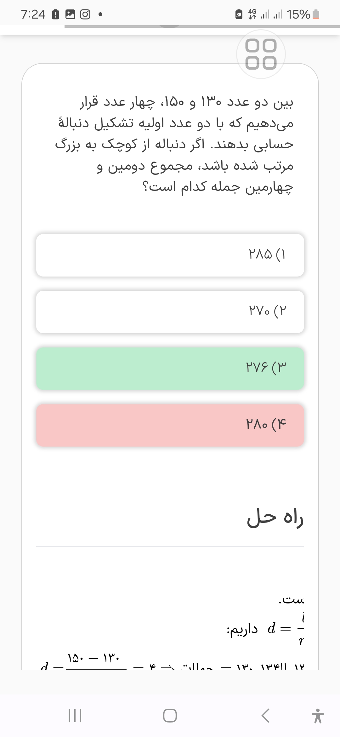Tap the accessibility person icon

pos(318,716)
